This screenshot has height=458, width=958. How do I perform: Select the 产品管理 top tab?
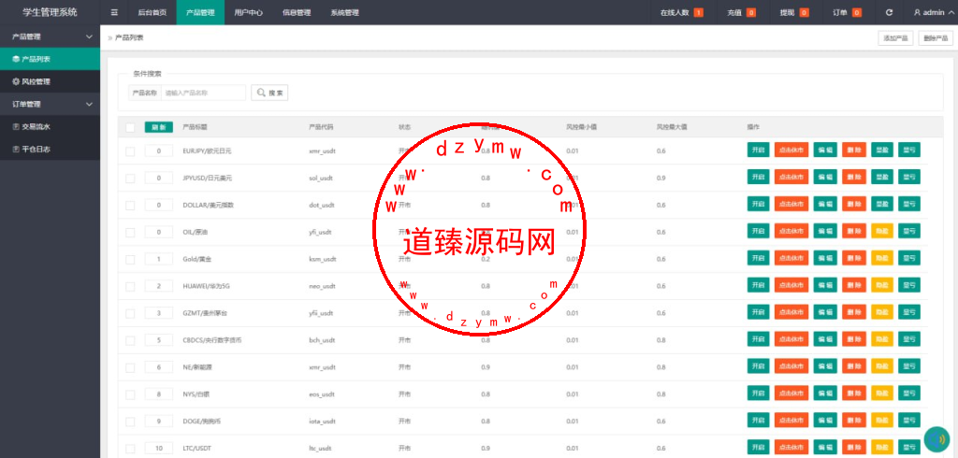pyautogui.click(x=200, y=12)
